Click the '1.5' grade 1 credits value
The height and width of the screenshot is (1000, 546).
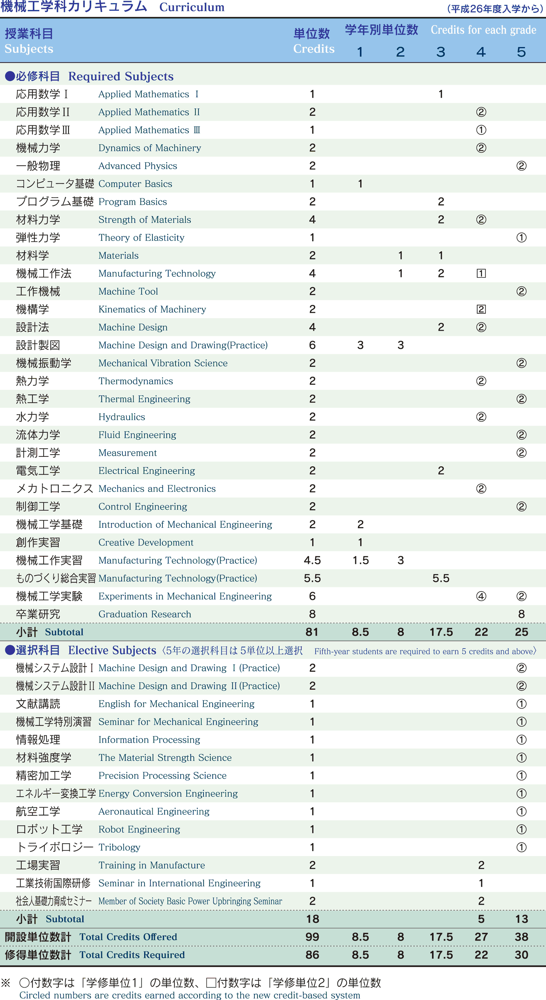coord(360,560)
